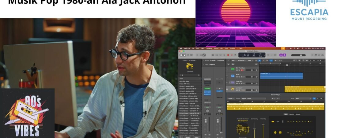
Task: Switch to the Manual tab
Action: (298, 114)
